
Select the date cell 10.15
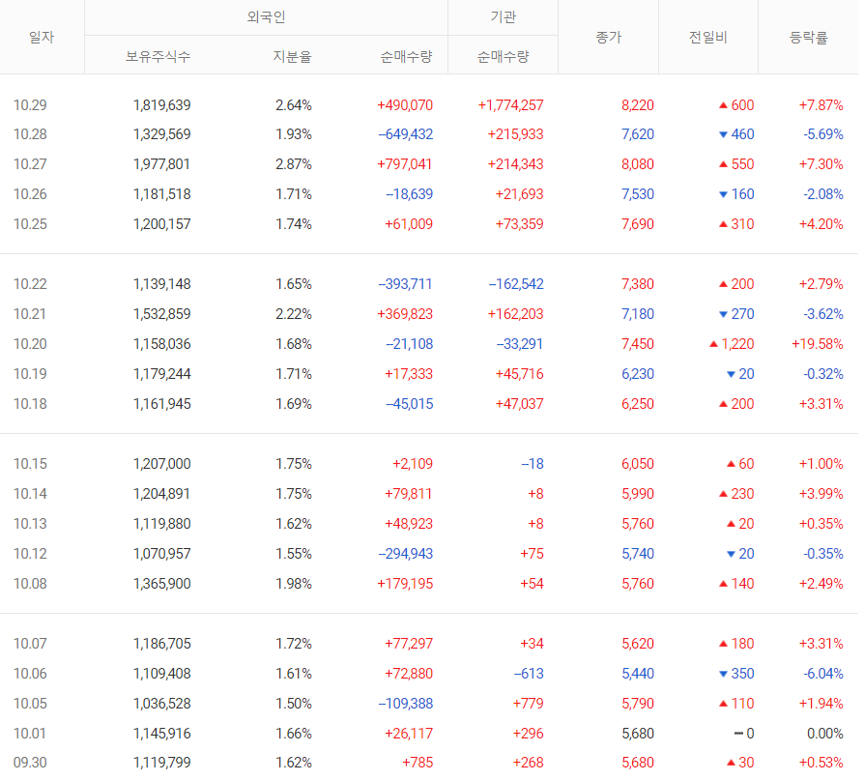30,464
